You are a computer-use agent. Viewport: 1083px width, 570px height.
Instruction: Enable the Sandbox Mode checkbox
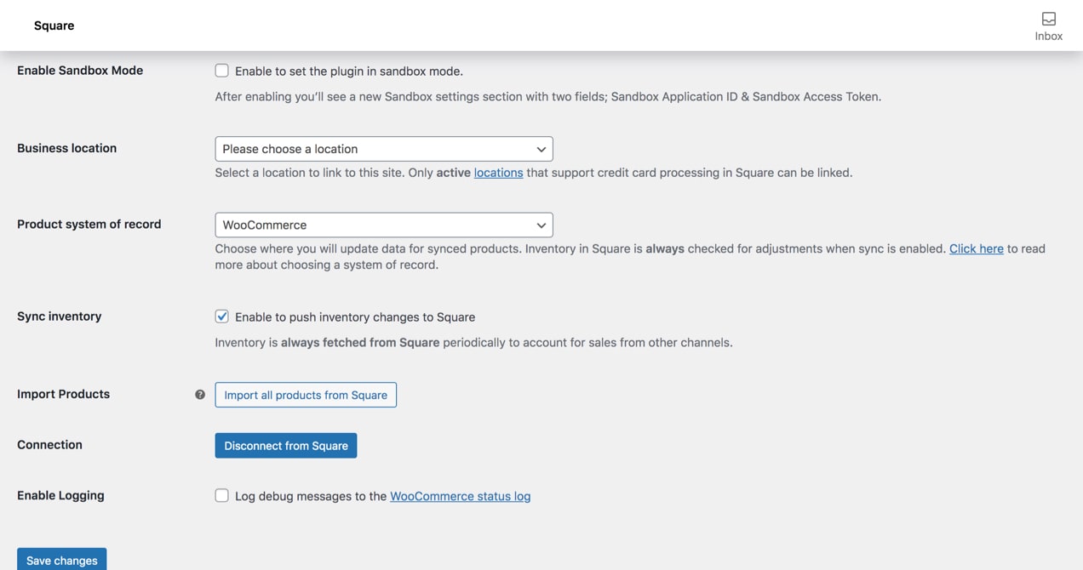coord(222,71)
